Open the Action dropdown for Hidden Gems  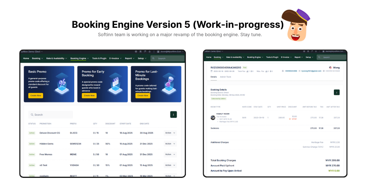pos(170,144)
